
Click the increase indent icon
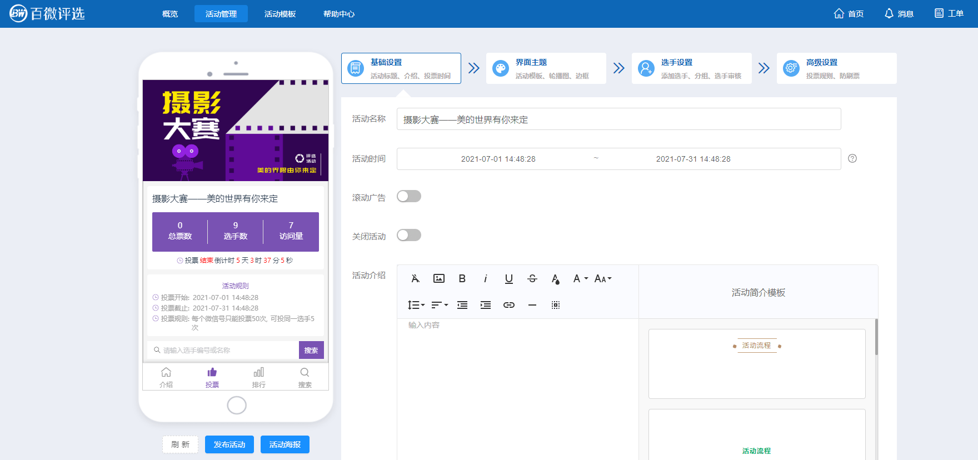pyautogui.click(x=485, y=305)
